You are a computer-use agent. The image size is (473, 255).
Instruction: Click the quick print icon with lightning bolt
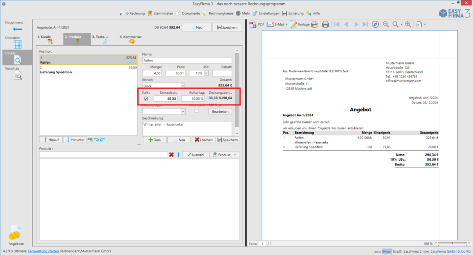pos(315,24)
